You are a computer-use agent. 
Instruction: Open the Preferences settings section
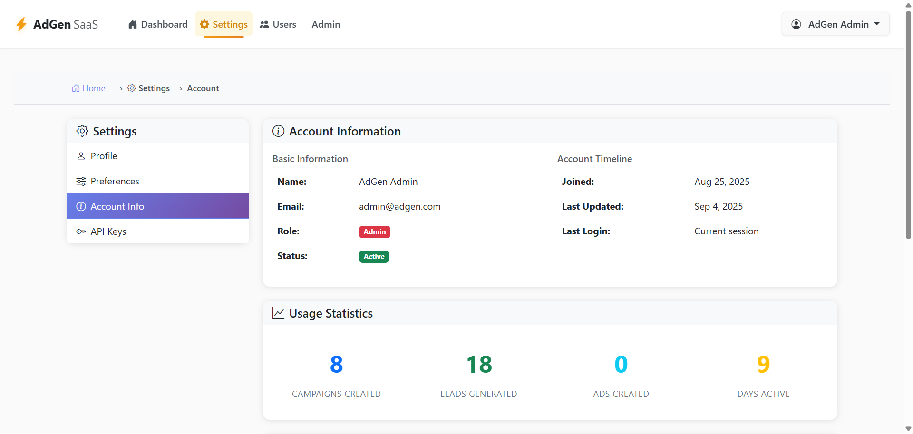(x=158, y=181)
